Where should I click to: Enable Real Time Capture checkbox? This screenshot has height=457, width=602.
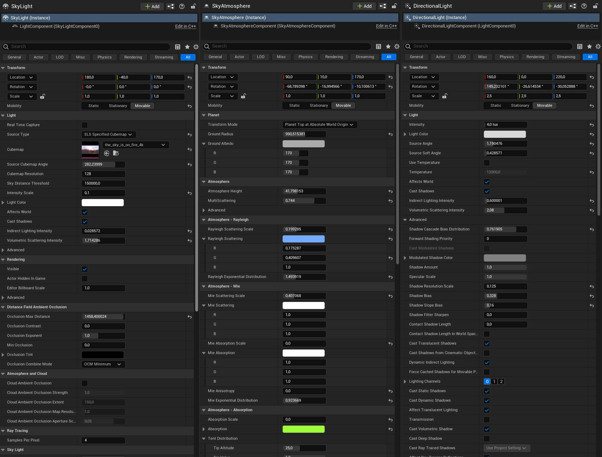(85, 125)
